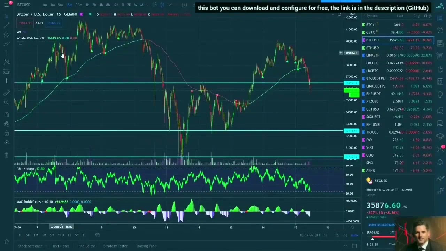Click the red sell price button
446x251 pixels.
point(25,23)
